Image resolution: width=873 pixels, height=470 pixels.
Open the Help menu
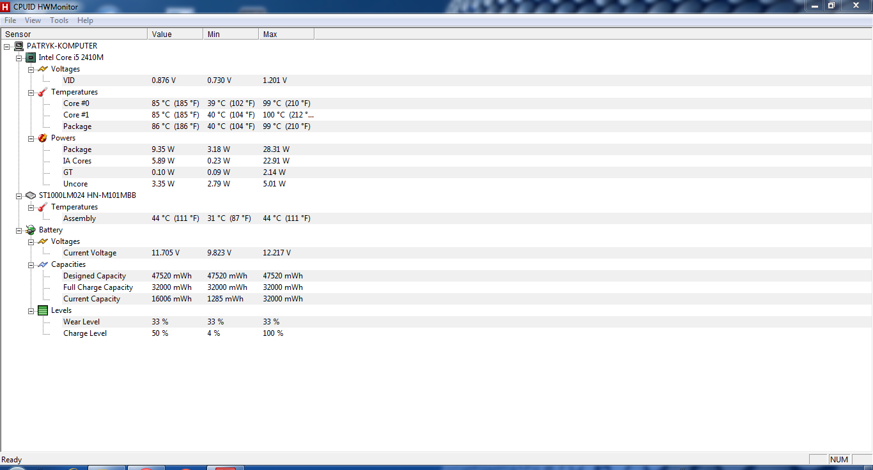(x=85, y=20)
